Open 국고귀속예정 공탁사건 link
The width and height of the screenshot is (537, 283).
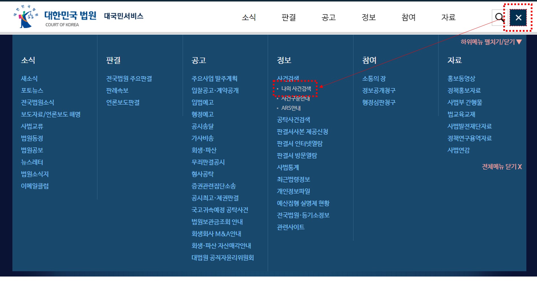(x=220, y=210)
